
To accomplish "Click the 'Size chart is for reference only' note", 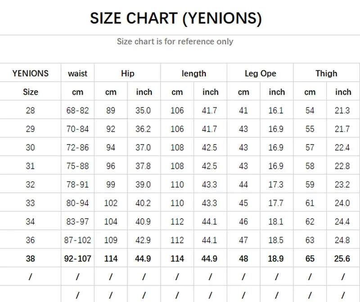I will click(175, 41).
